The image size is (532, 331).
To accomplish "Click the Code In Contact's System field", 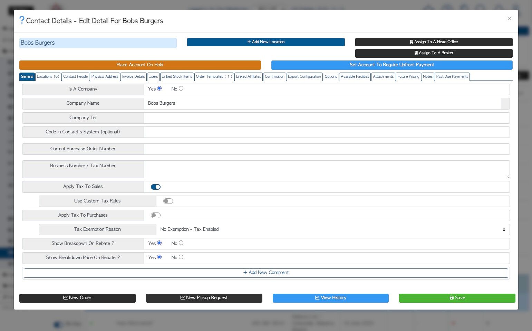I will [x=327, y=132].
